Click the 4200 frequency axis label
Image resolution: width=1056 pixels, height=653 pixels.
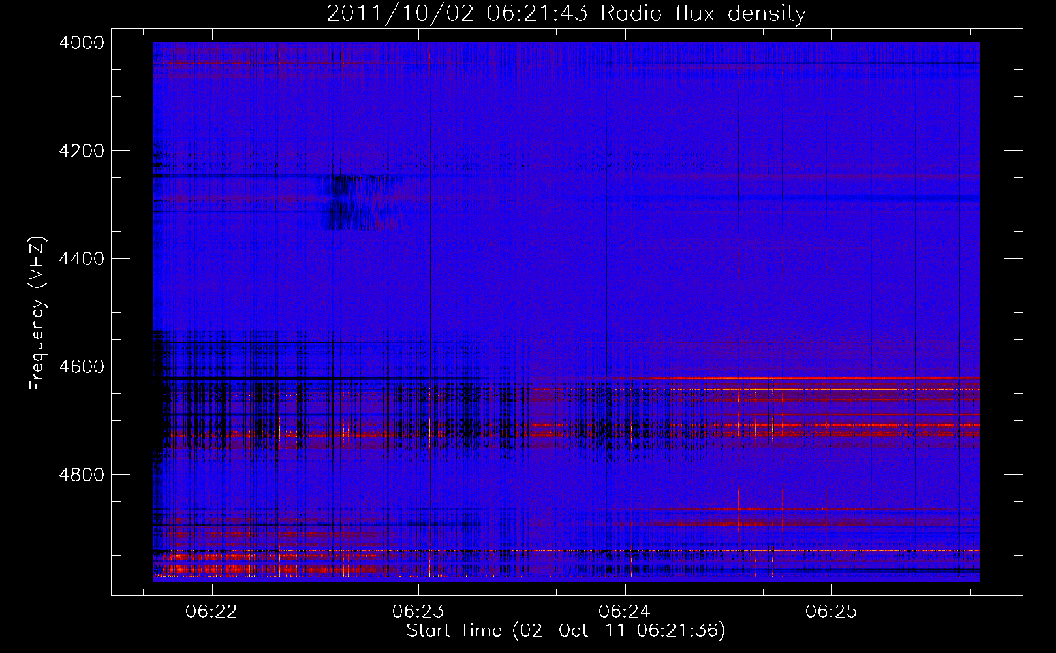point(82,151)
